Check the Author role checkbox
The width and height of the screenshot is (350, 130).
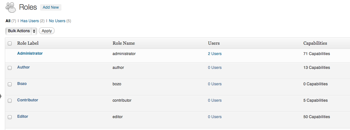coord(10,68)
